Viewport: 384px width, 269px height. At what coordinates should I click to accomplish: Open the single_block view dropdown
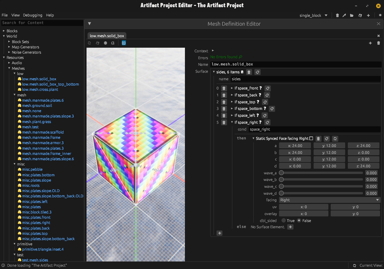coord(313,15)
